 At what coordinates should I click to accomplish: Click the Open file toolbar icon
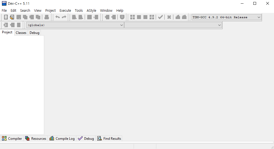point(12,17)
